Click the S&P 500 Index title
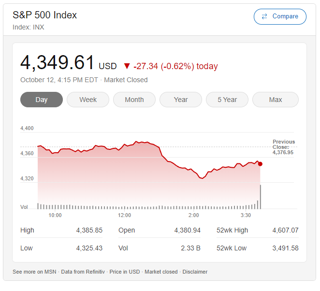 [x=44, y=15]
